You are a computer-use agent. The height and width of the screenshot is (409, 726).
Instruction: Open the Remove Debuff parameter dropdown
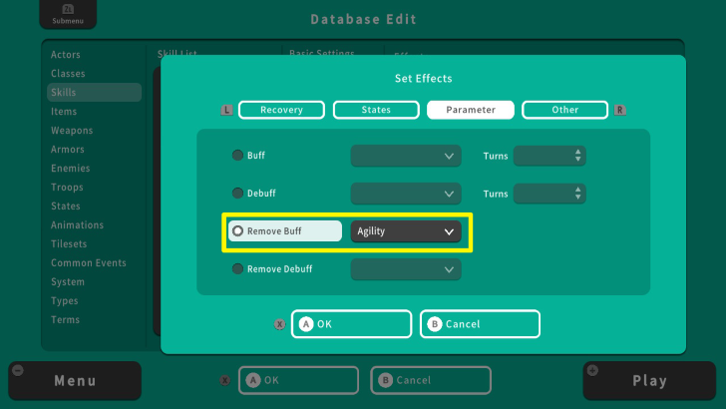(x=406, y=269)
